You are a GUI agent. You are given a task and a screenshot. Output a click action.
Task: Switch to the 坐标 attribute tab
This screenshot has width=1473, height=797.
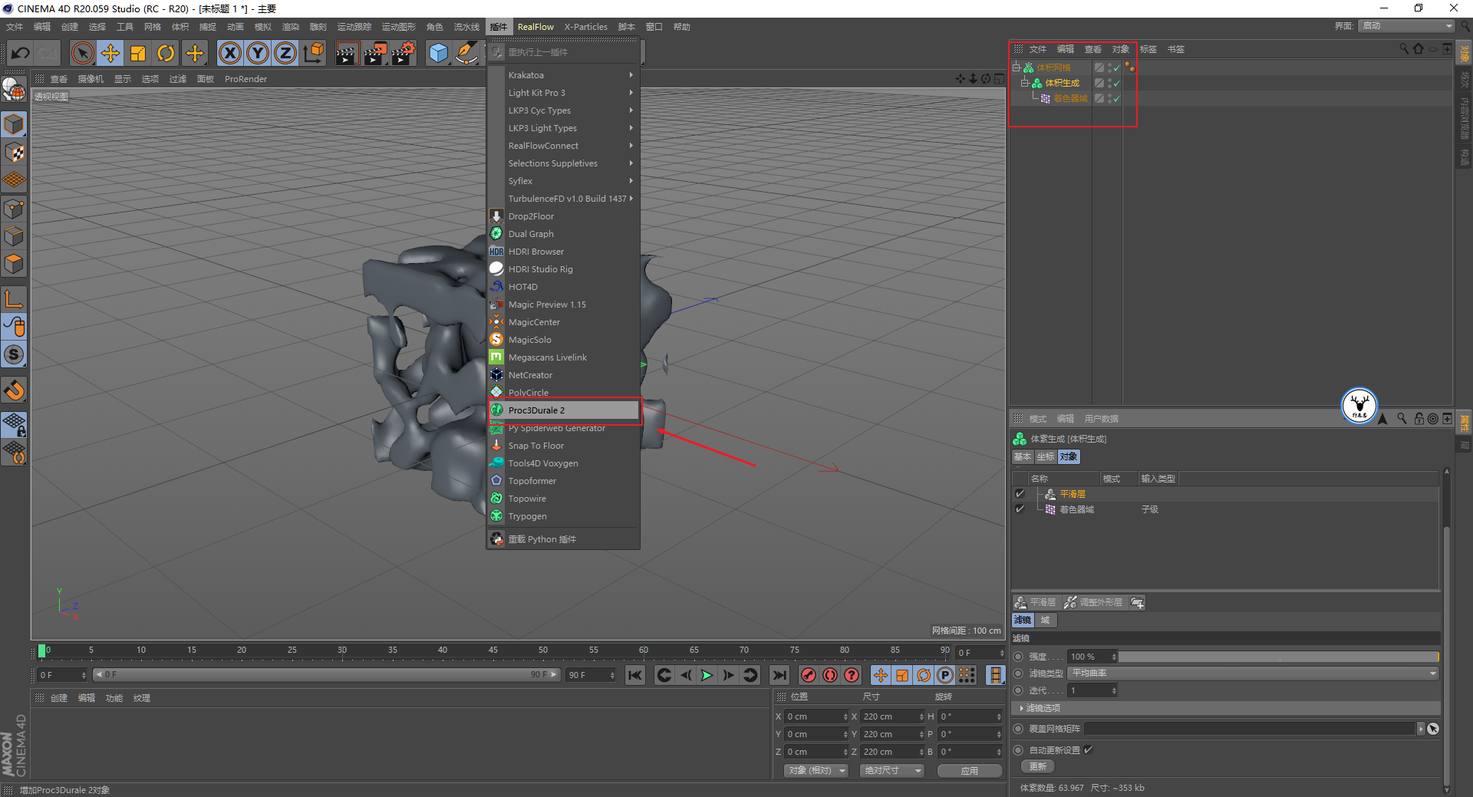coord(1045,456)
